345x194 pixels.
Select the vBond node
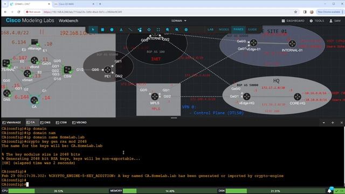(x=34, y=60)
